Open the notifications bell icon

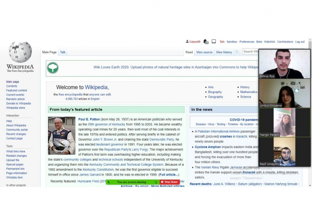coord(206,41)
